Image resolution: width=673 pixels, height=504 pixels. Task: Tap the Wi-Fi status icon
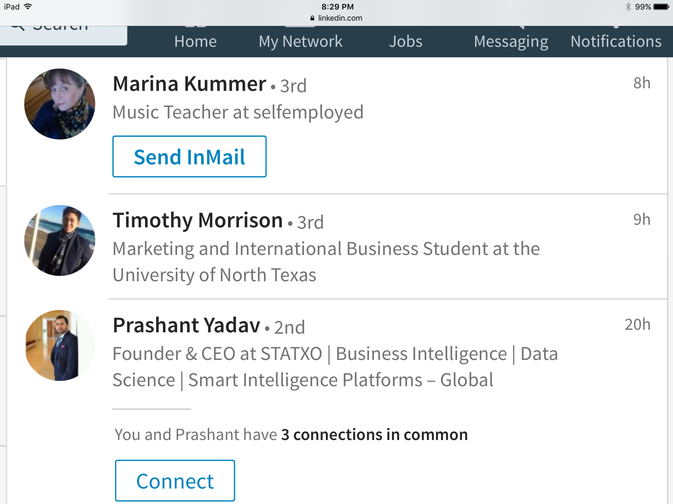[x=28, y=7]
